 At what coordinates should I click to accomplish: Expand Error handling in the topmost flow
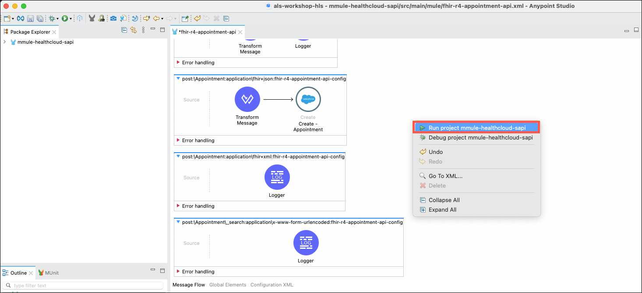[178, 63]
